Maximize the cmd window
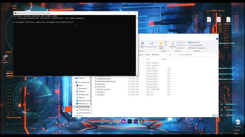 point(129,13)
